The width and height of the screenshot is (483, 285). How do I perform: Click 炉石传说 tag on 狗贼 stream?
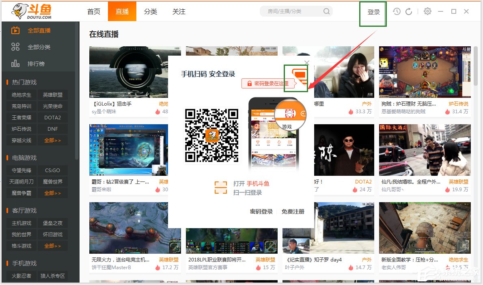coord(458,104)
